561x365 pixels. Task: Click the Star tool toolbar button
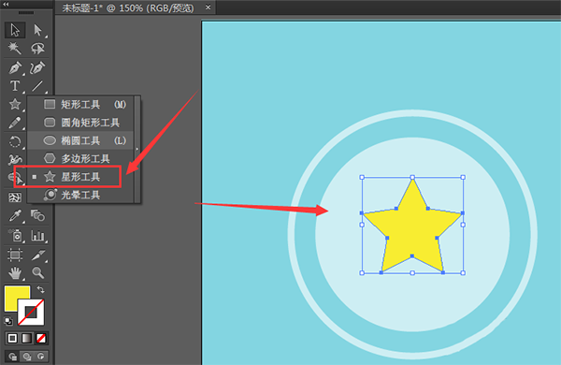pos(15,104)
